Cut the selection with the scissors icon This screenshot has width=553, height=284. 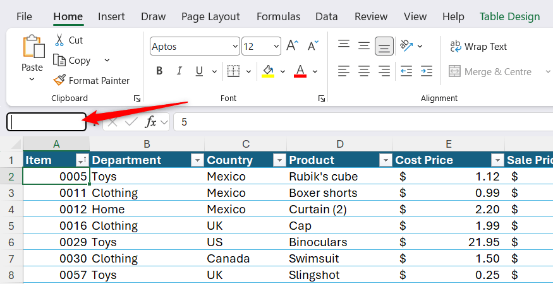coord(59,40)
